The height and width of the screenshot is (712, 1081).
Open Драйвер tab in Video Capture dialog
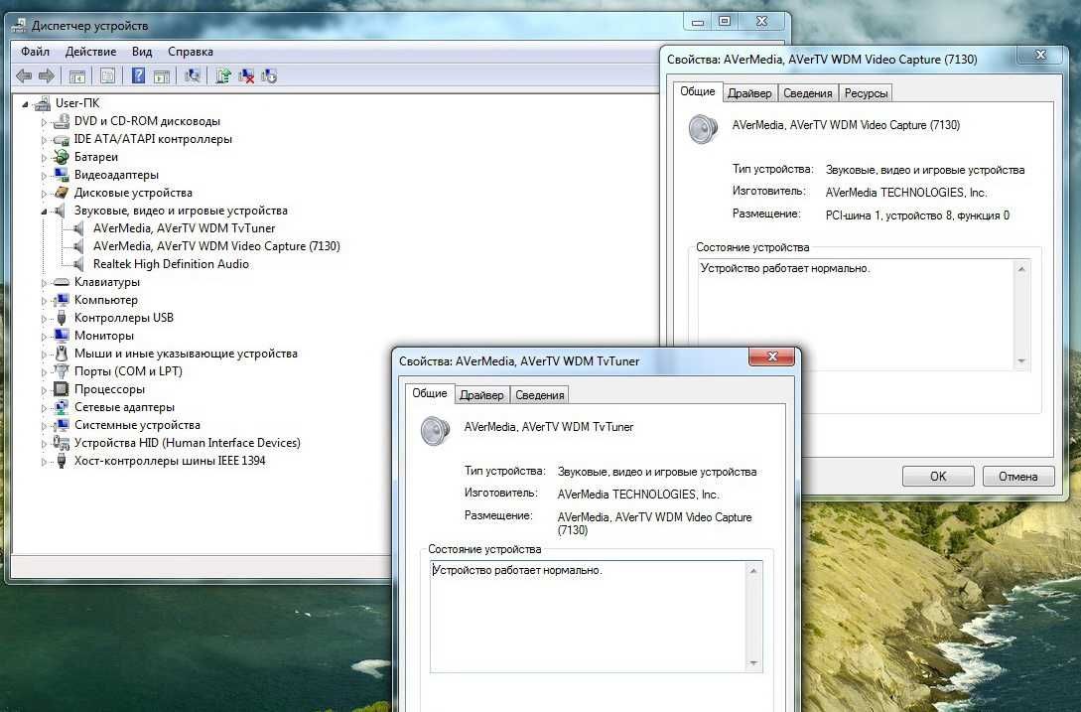(750, 93)
